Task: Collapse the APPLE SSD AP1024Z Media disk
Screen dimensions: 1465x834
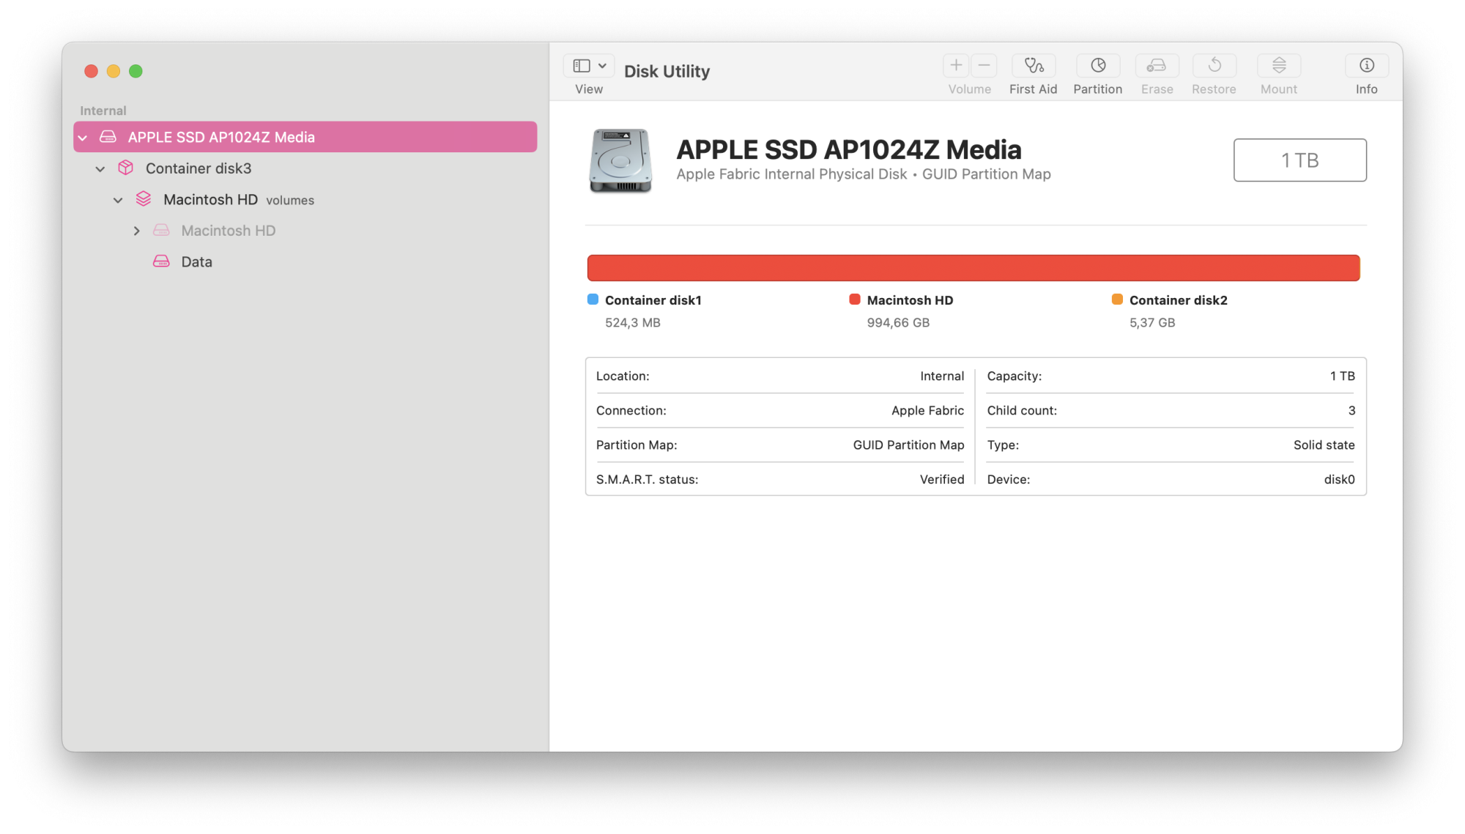Action: pos(83,138)
